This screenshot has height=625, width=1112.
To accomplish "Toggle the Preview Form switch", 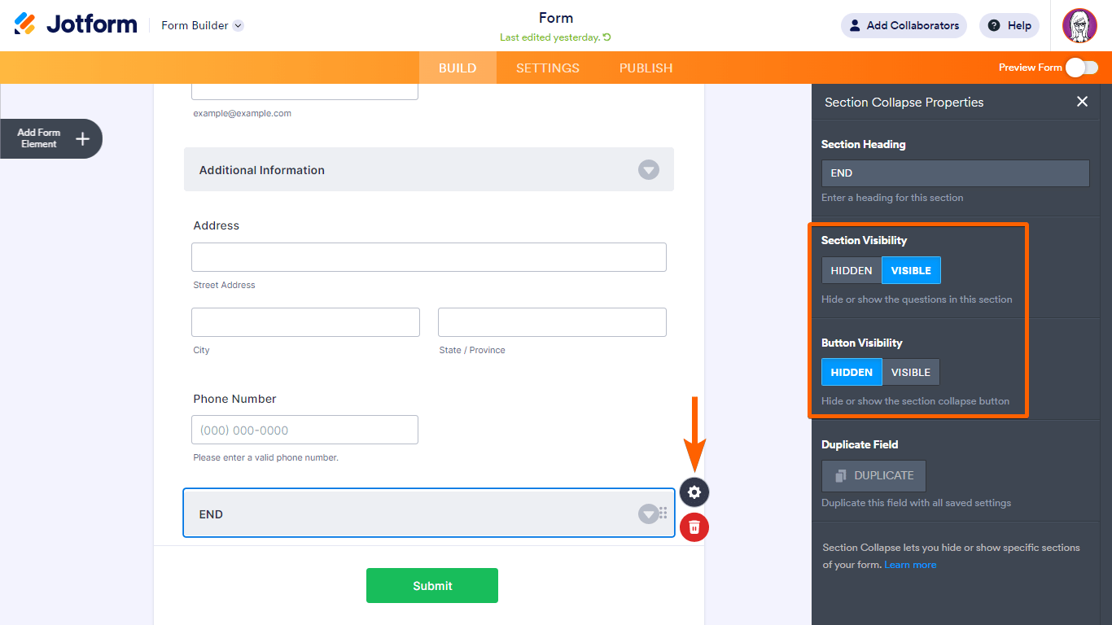I will [1081, 68].
